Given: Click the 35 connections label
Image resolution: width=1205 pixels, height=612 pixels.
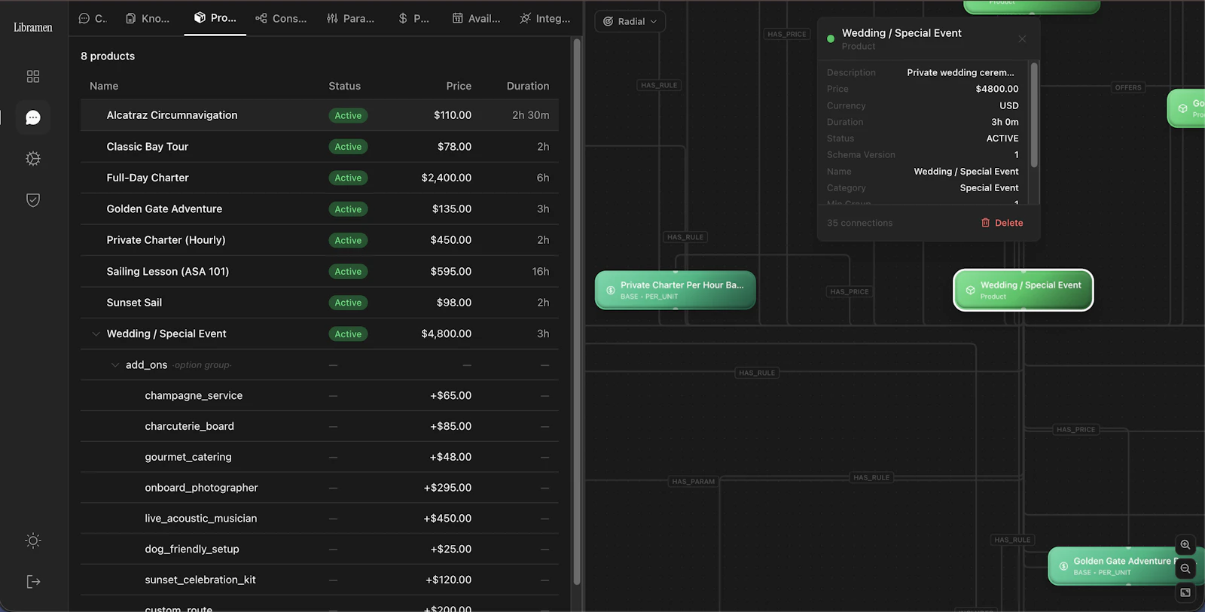Looking at the screenshot, I should 859,223.
